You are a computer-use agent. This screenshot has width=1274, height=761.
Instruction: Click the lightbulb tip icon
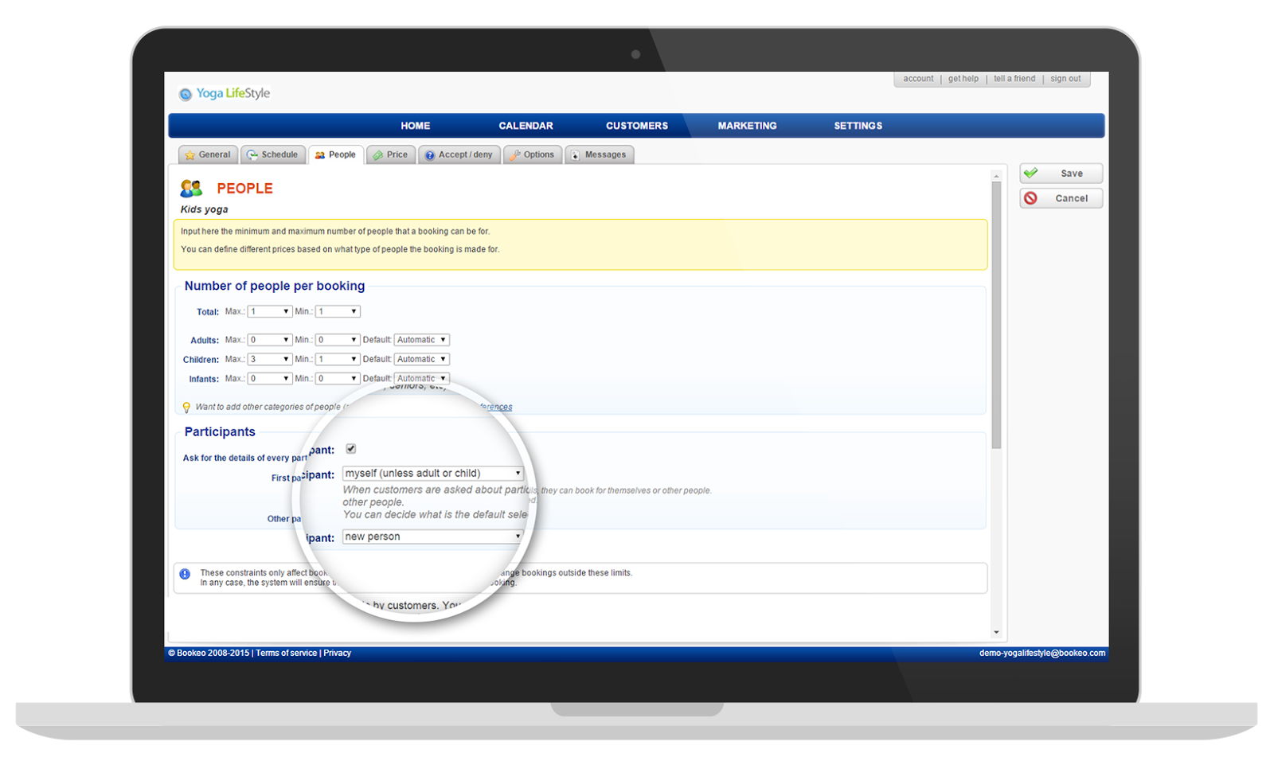(186, 408)
